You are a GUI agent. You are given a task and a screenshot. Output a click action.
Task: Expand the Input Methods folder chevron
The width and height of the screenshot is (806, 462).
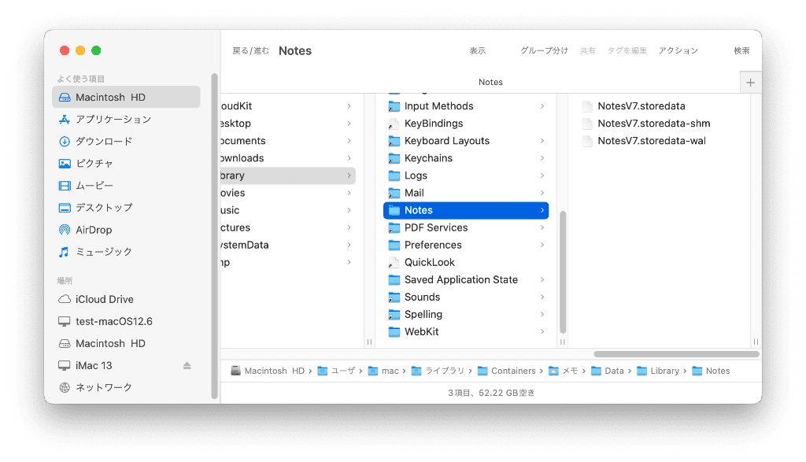[x=542, y=106]
